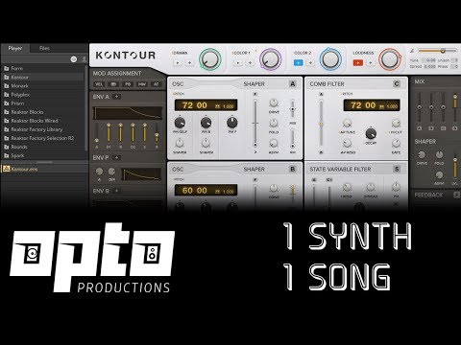Load the Kontour.ens ensemble file

44,169
